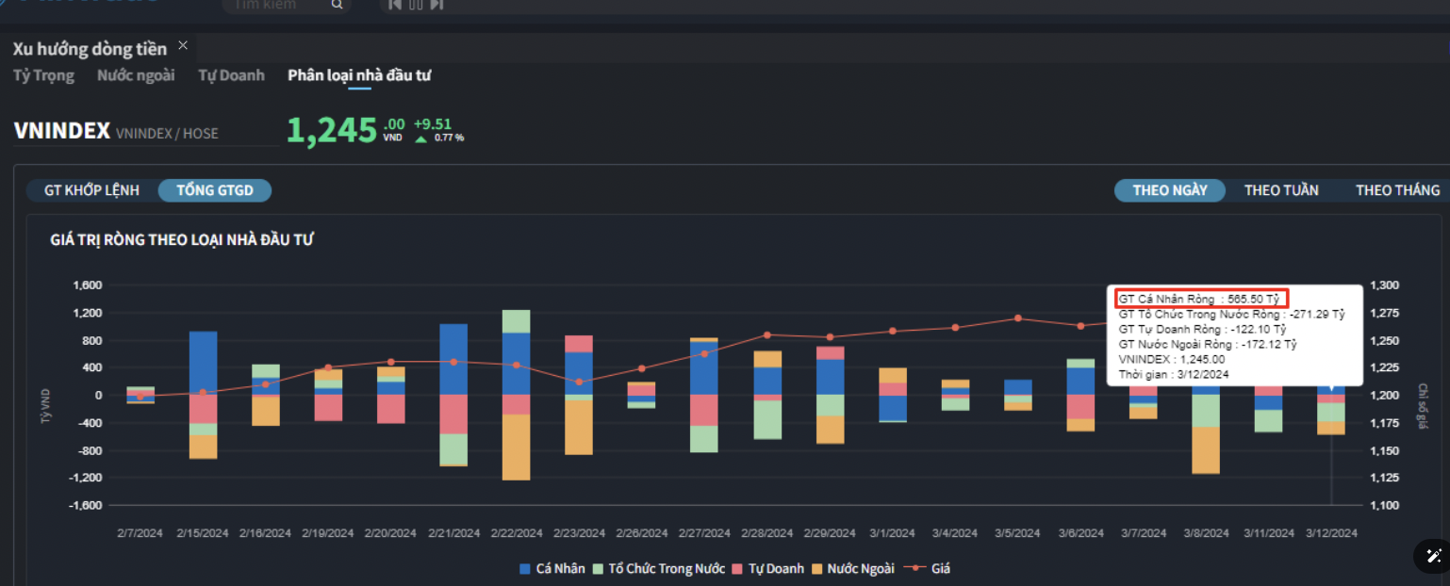Viewport: 1450px width, 586px height.
Task: Select THEO NGÀY time range
Action: pyautogui.click(x=1169, y=190)
